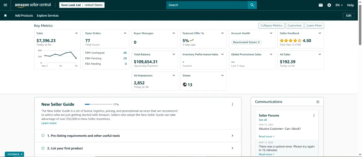The image size is (362, 157).
Task: Click the Learn More button in Key Metrics
Action: point(314,25)
